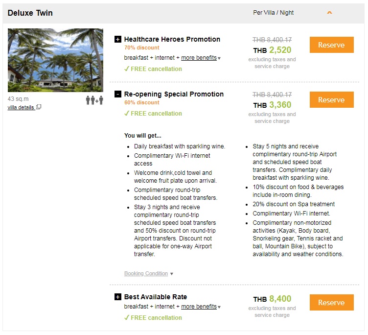The image size is (368, 335).
Task: Show more benefits for Healthcare Heroes Promotion
Action: 199,58
